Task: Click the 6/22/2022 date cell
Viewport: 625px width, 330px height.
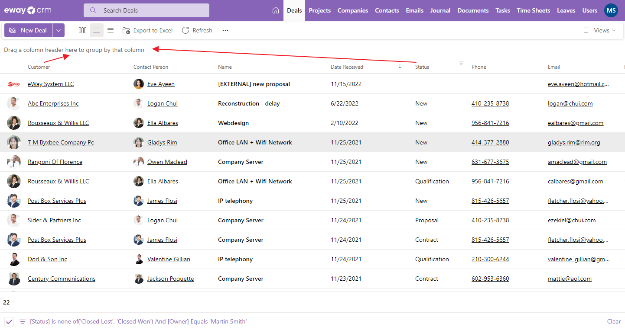Action: (345, 103)
